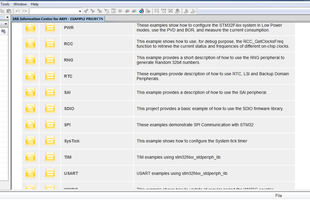Viewport: 310px width, 209px height.
Task: Open the SPI C/C++ project icon
Action: [x=50, y=125]
